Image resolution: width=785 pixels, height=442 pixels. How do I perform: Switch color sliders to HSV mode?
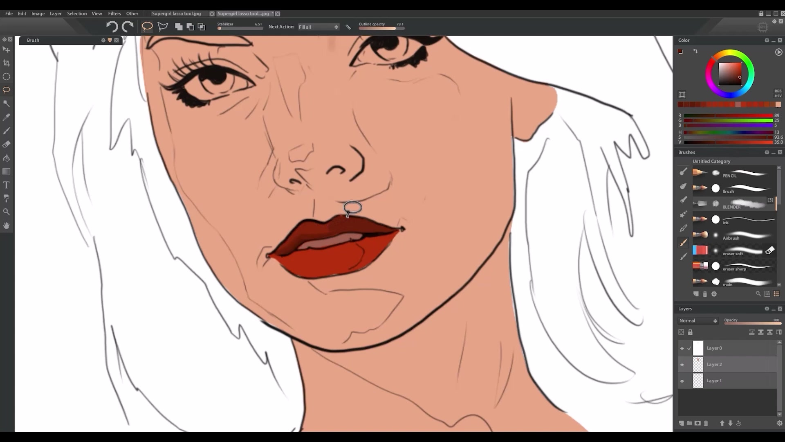[x=778, y=96]
